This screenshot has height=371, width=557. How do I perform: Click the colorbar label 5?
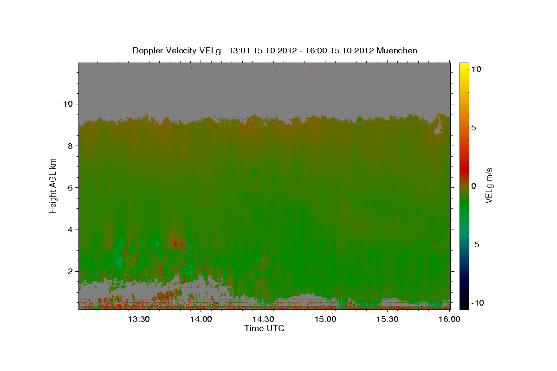(x=474, y=128)
